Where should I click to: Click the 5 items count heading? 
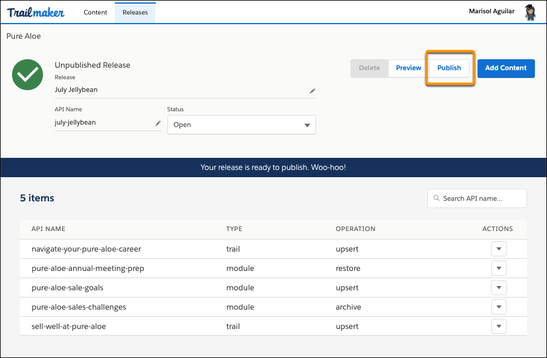click(x=37, y=198)
